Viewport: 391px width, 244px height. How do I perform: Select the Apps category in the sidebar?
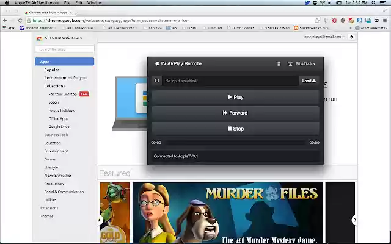pos(65,62)
